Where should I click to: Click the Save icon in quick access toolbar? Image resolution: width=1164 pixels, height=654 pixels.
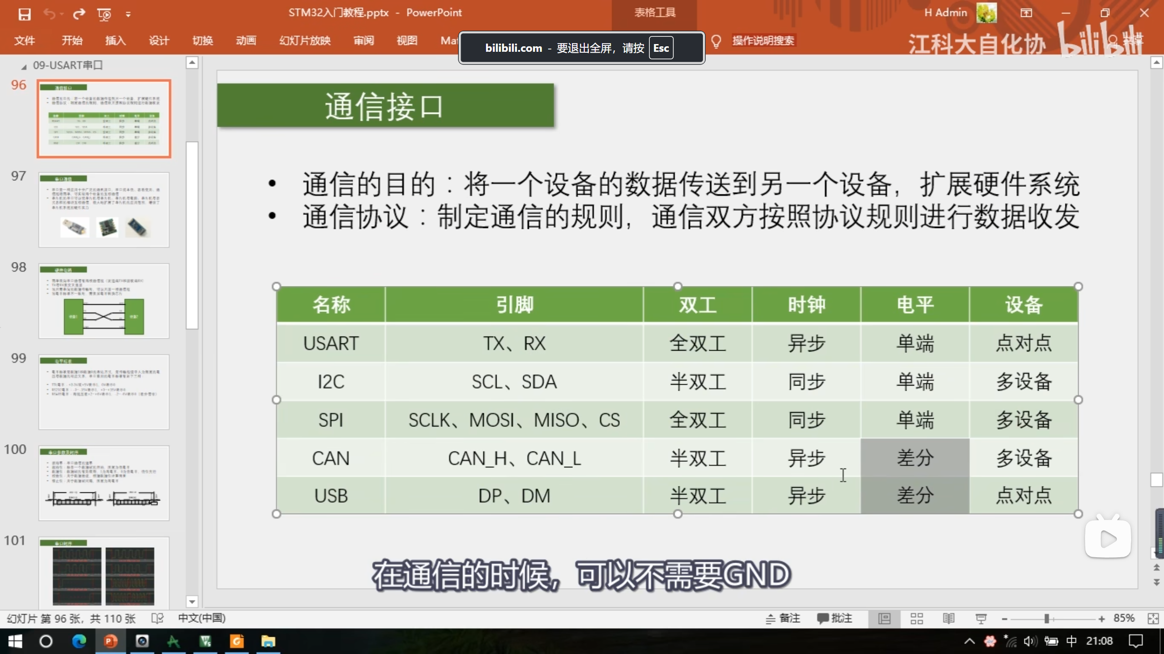(25, 14)
